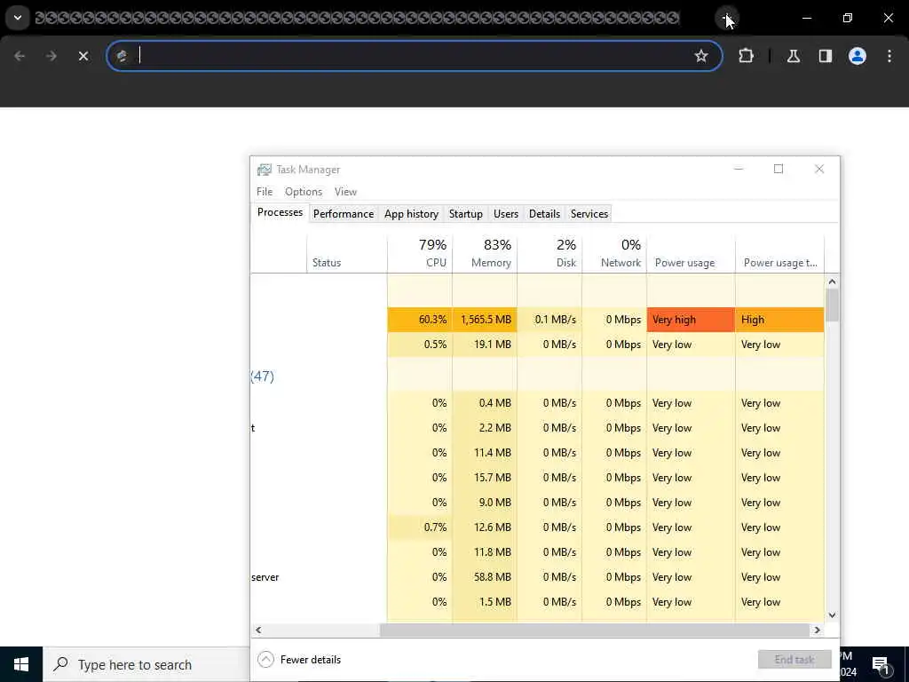Viewport: 909px width, 682px height.
Task: Restore down the Chrome window
Action: point(848,18)
